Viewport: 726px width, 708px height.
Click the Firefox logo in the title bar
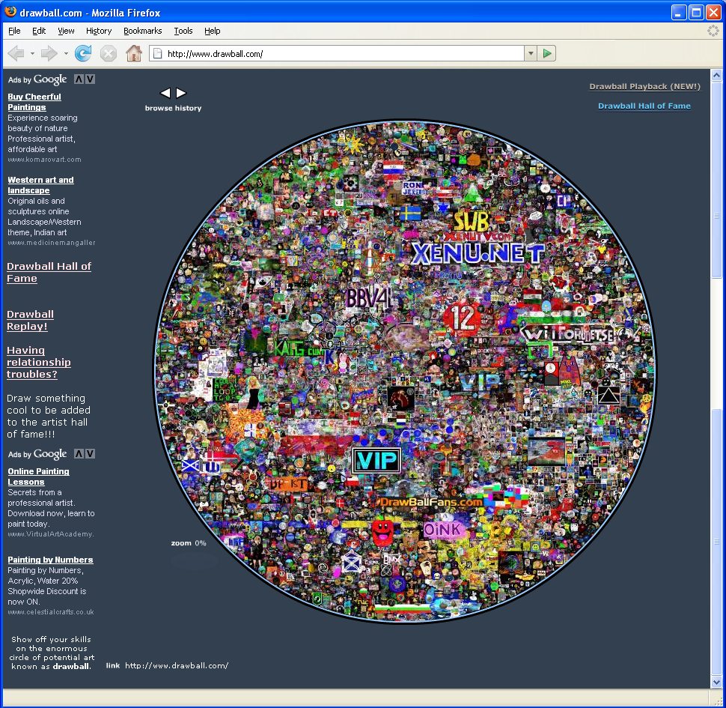click(x=10, y=12)
